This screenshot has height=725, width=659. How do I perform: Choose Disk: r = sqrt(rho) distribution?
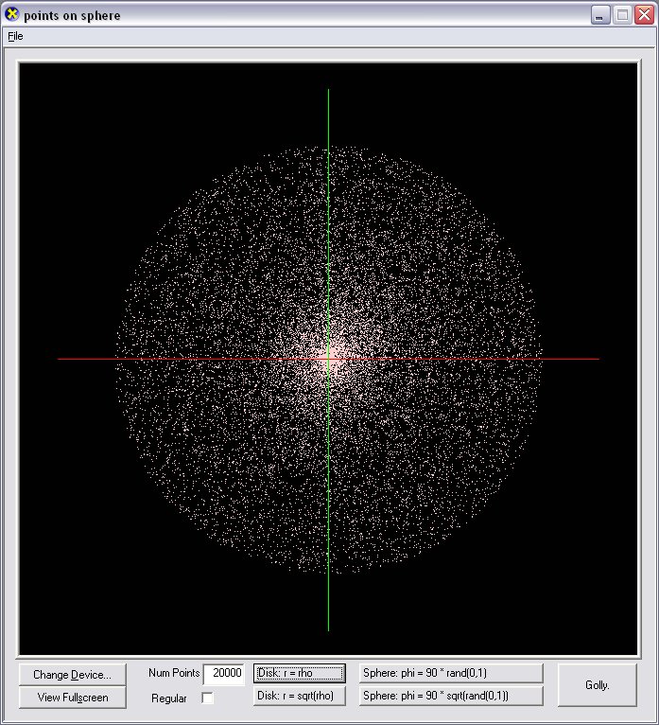coord(299,697)
